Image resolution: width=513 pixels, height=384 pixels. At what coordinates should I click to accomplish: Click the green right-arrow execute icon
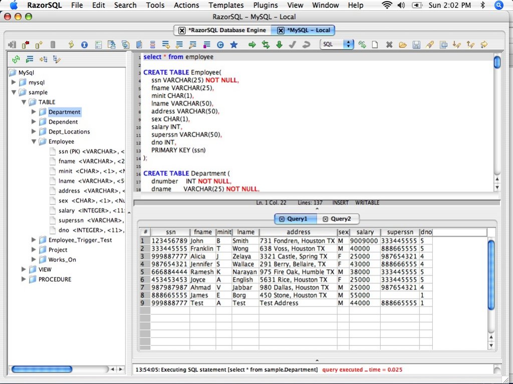[252, 44]
